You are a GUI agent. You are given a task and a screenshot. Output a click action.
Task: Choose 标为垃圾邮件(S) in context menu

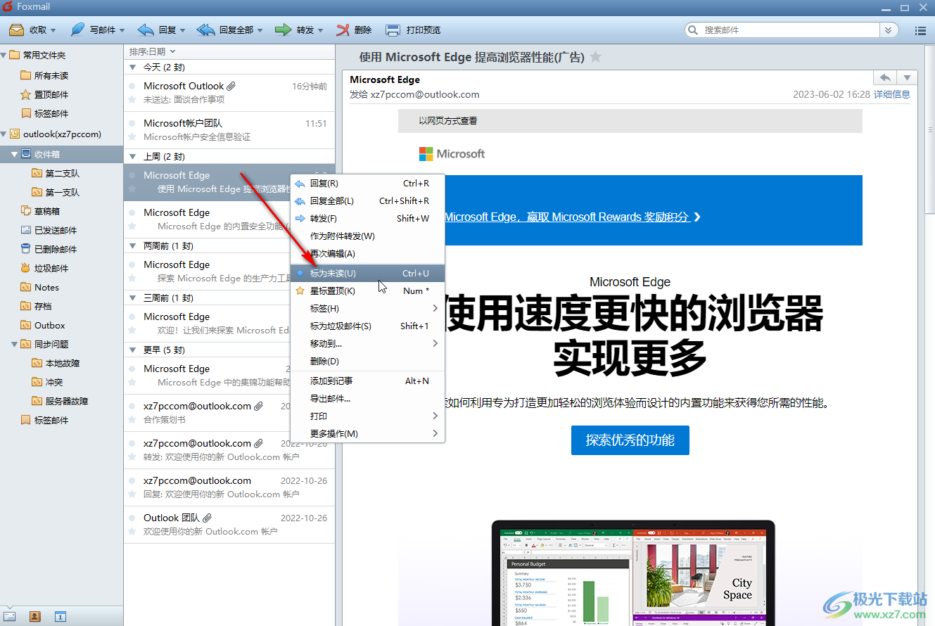(367, 326)
